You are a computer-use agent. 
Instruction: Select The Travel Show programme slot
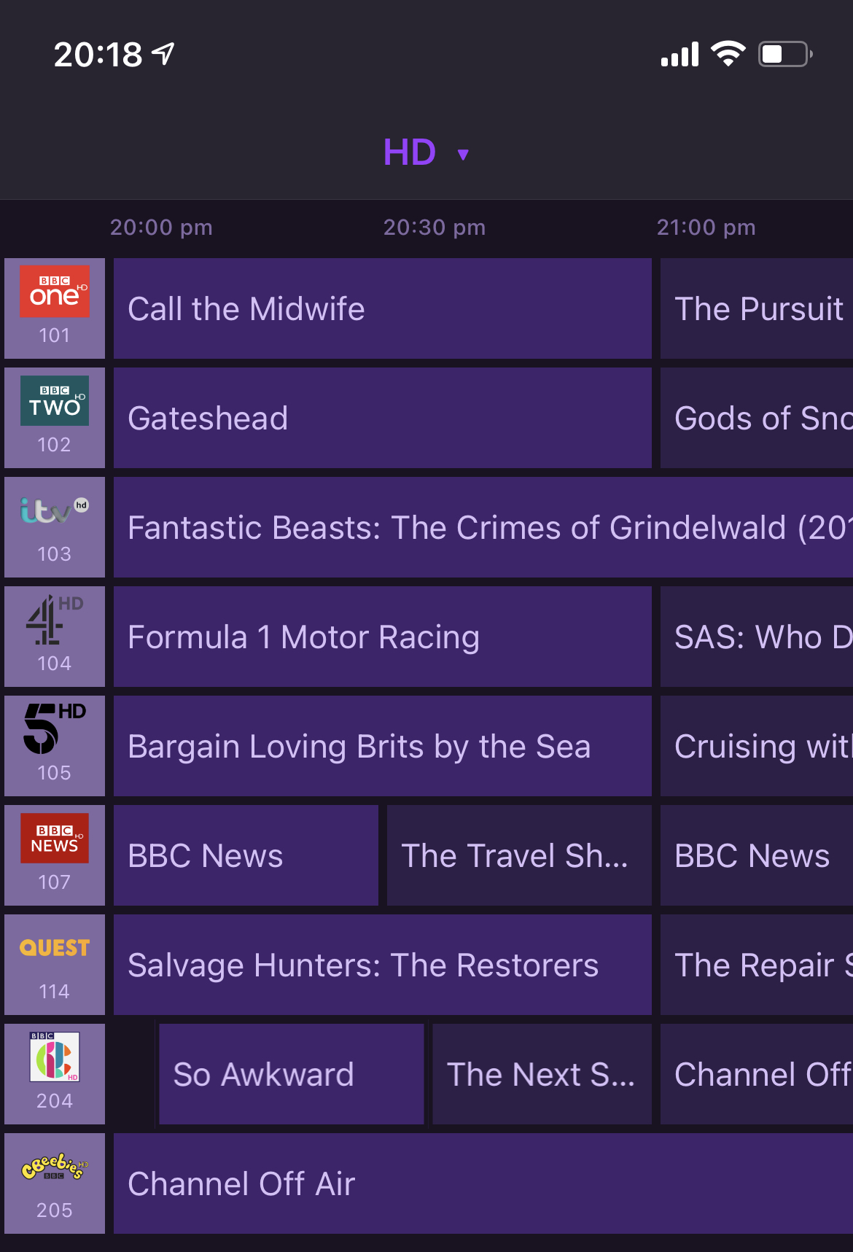pyautogui.click(x=518, y=855)
